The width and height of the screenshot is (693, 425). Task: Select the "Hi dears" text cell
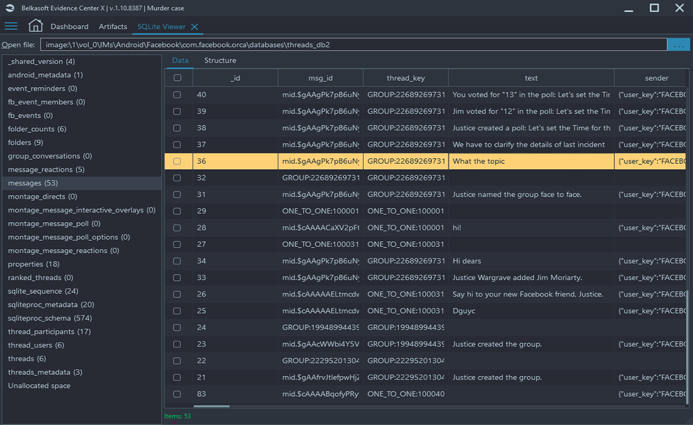(531, 261)
